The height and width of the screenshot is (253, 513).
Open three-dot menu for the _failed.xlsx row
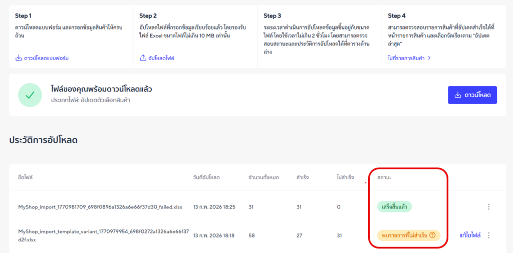point(488,206)
